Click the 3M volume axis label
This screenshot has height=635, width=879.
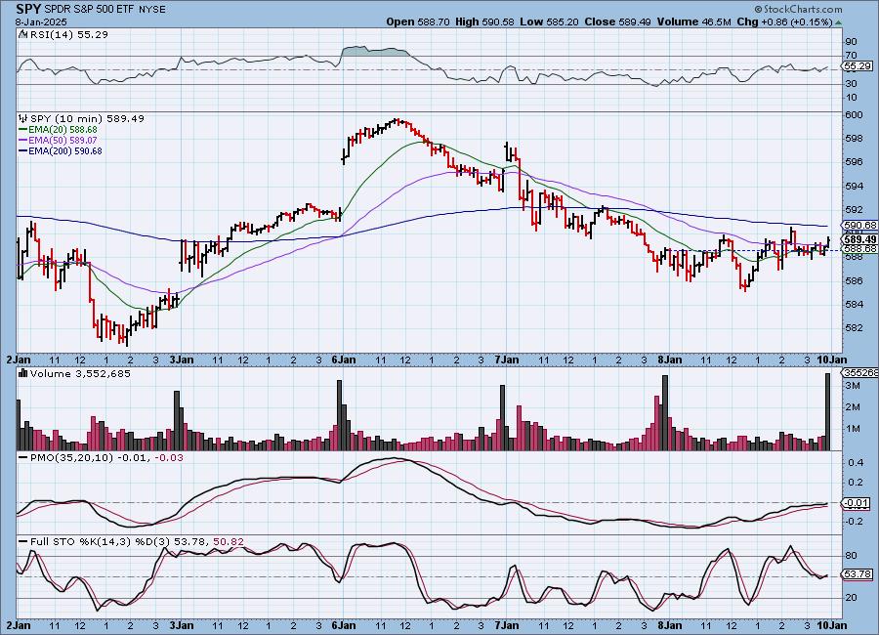pyautogui.click(x=854, y=386)
